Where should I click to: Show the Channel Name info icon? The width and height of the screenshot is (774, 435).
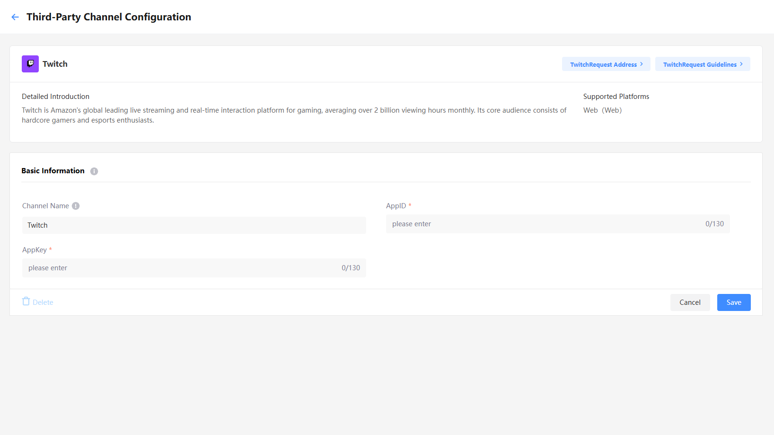pyautogui.click(x=76, y=206)
